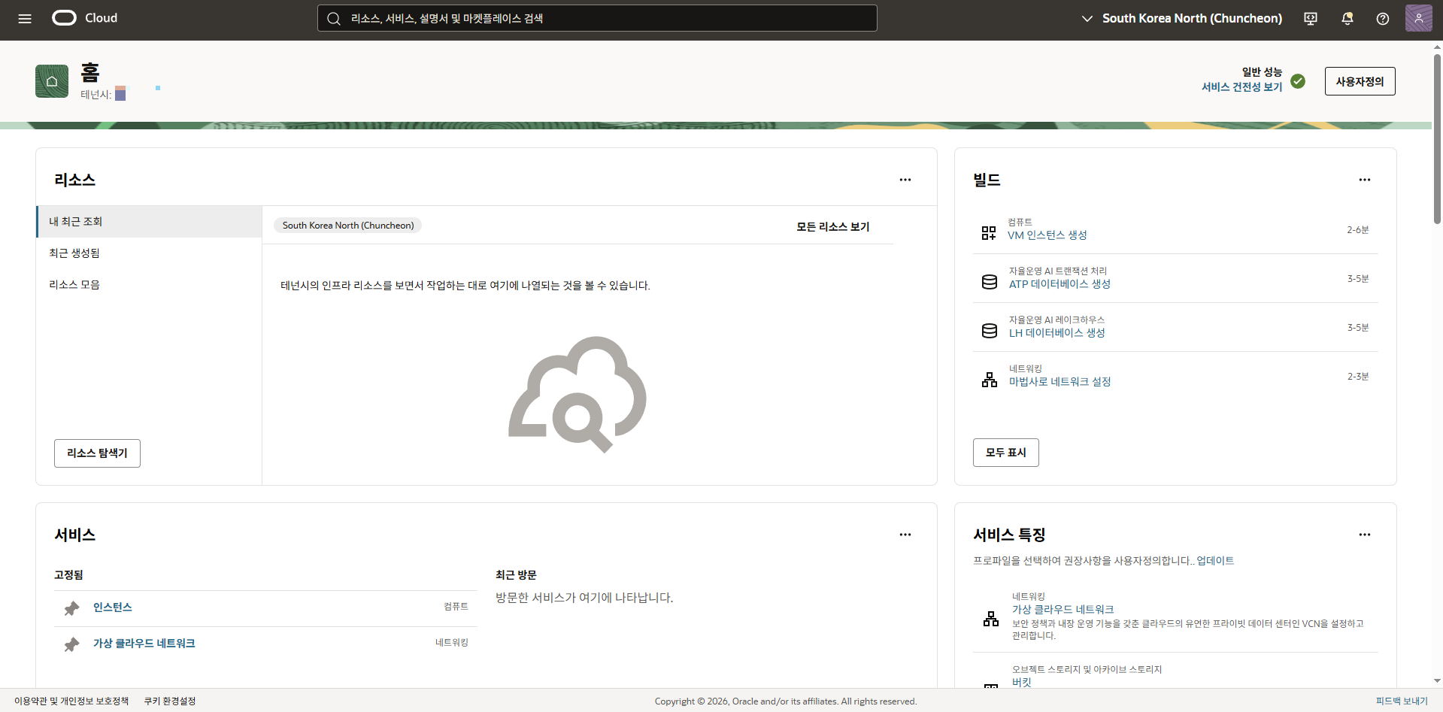This screenshot has height=712, width=1443.
Task: Click the 최근 방문 heading
Action: pos(516,575)
